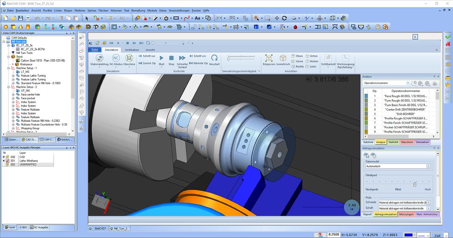Open blue Datei ribbon button

tap(95, 50)
